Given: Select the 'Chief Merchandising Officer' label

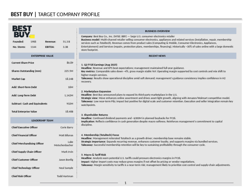Looking at the screenshot, I should [x=27, y=144].
